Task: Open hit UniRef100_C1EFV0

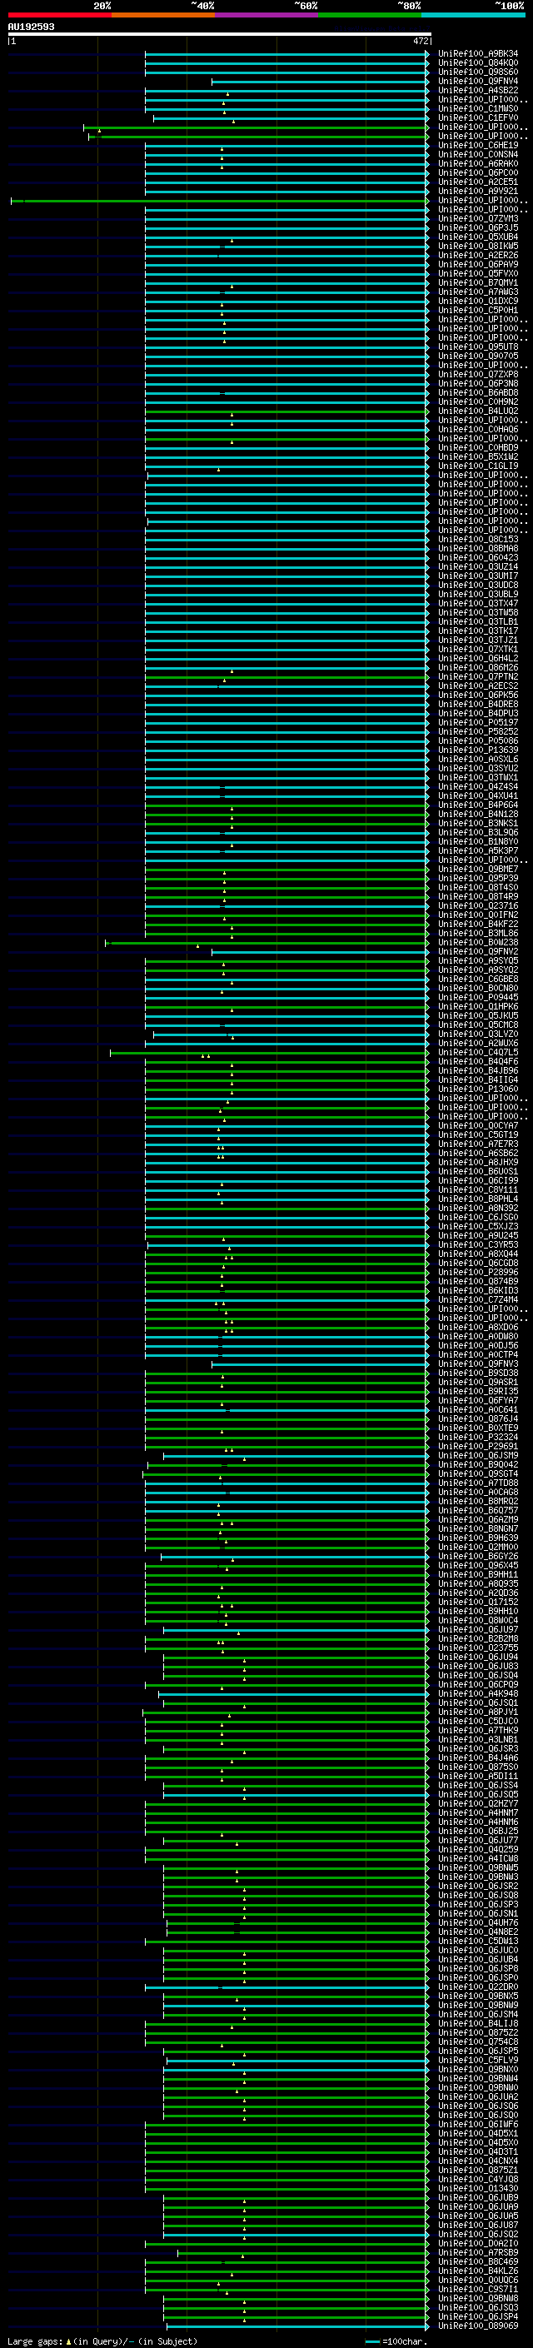Action: pyautogui.click(x=478, y=117)
